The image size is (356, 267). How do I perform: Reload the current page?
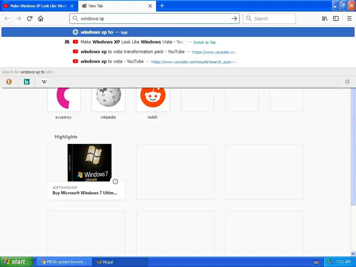pyautogui.click(x=30, y=19)
